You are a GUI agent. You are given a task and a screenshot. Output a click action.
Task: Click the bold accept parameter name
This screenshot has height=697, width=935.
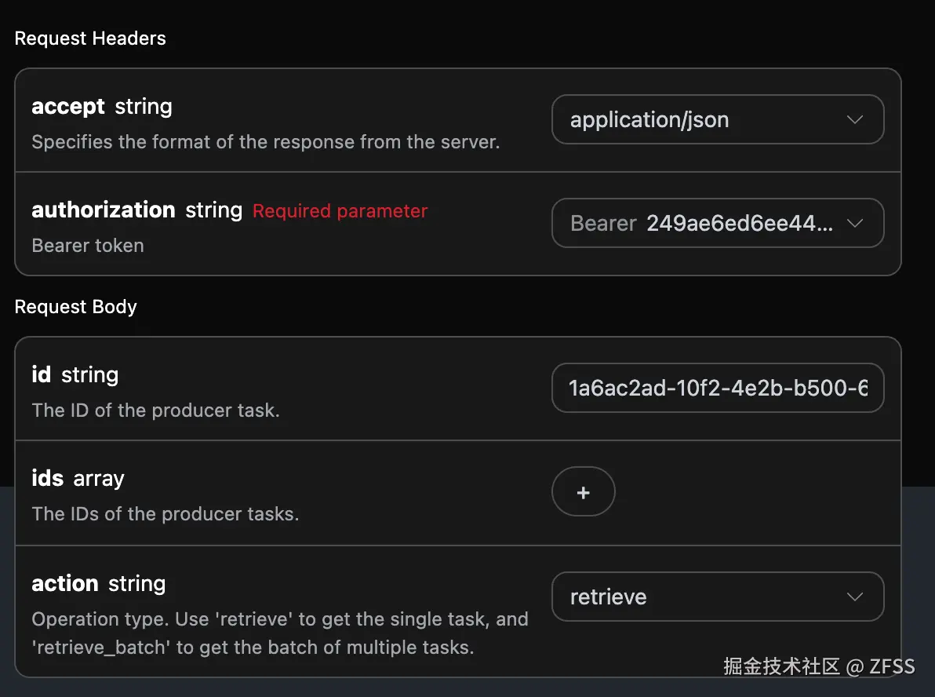68,107
